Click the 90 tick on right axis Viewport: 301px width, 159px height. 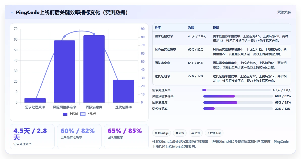click(143, 29)
